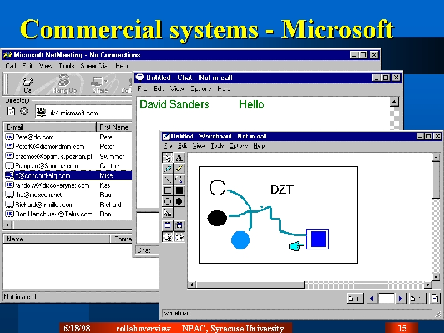Toggle the Lock Contents button
444x333 pixels.
(168, 237)
